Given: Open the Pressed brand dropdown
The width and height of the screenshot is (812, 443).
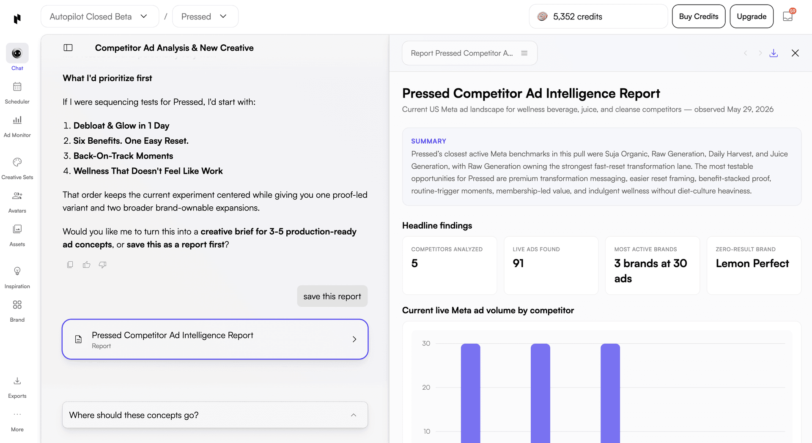Looking at the screenshot, I should [205, 16].
